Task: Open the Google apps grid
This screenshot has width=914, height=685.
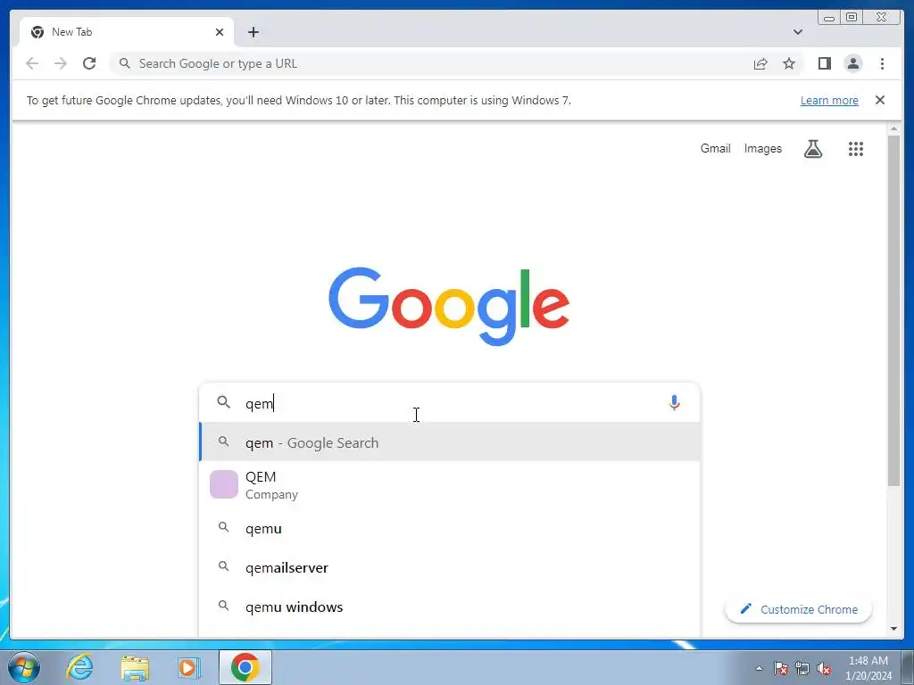Action: [856, 149]
